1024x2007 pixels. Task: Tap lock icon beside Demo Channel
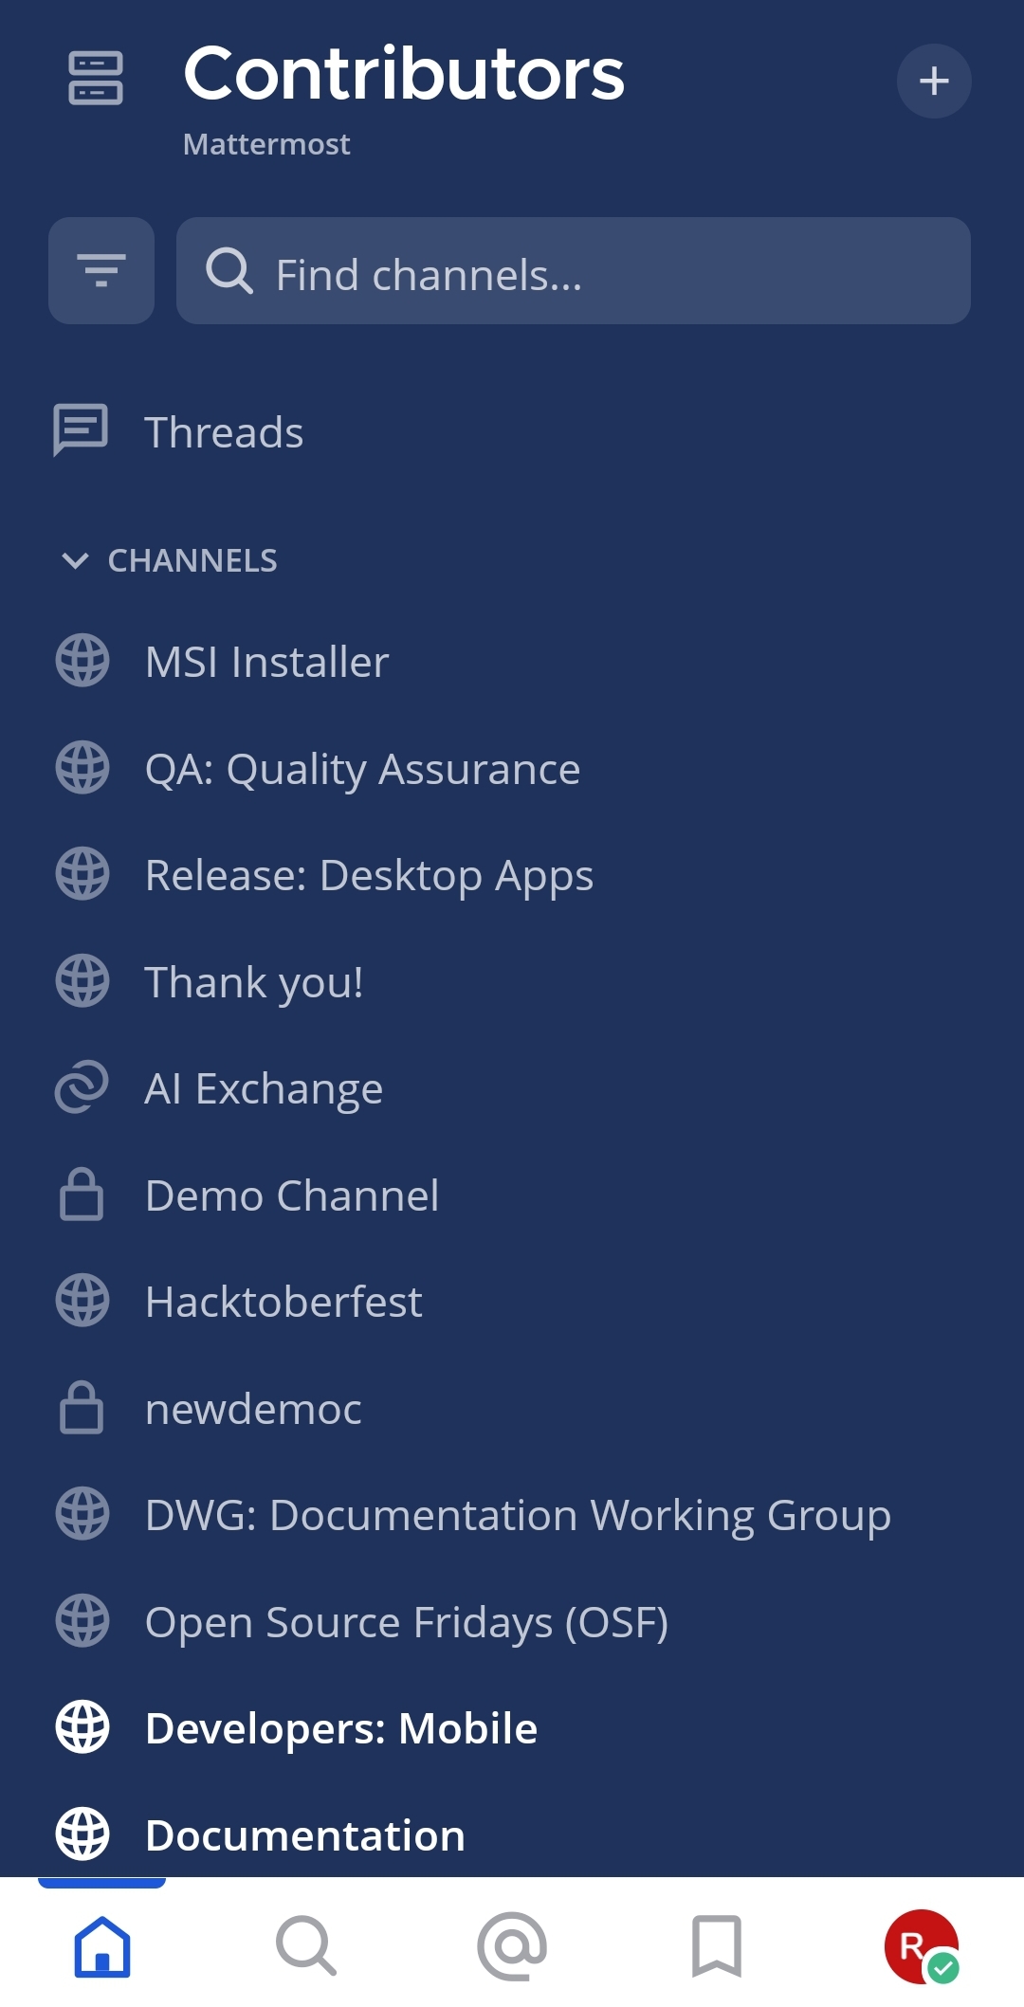(82, 1195)
